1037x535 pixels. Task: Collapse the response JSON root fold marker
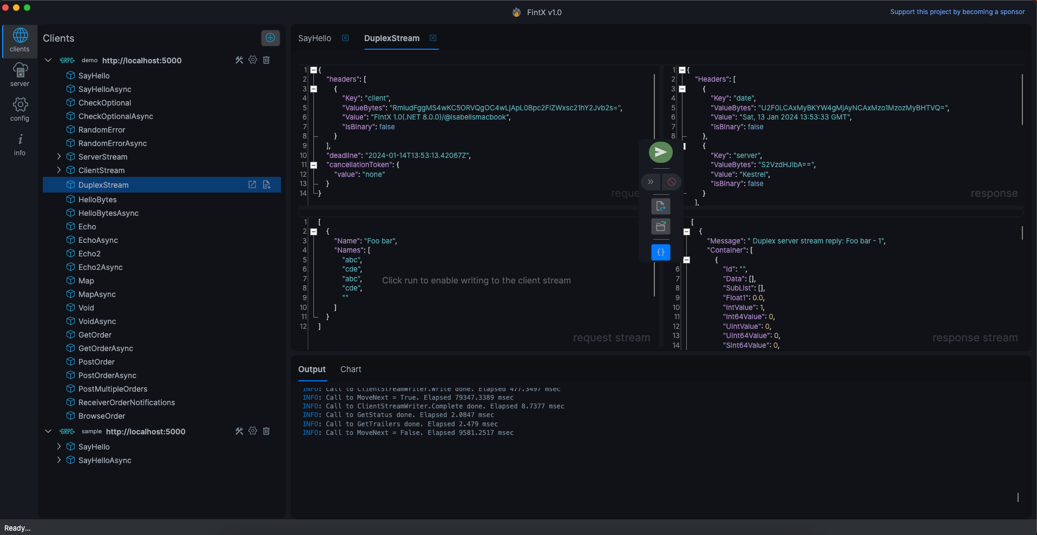[682, 70]
